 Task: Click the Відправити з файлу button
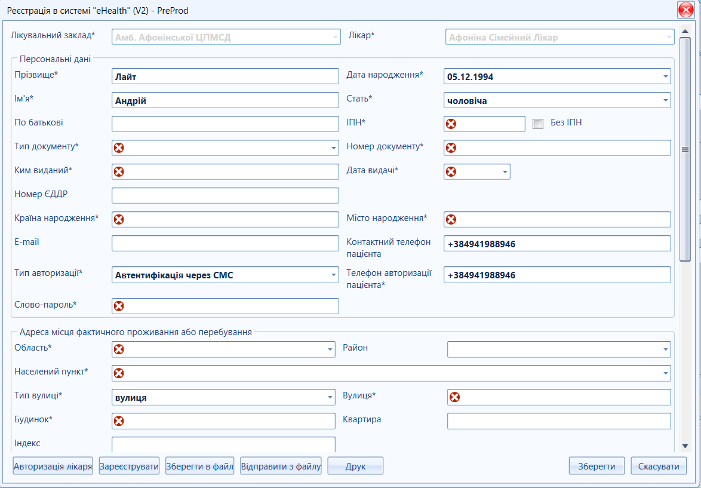[x=281, y=466]
